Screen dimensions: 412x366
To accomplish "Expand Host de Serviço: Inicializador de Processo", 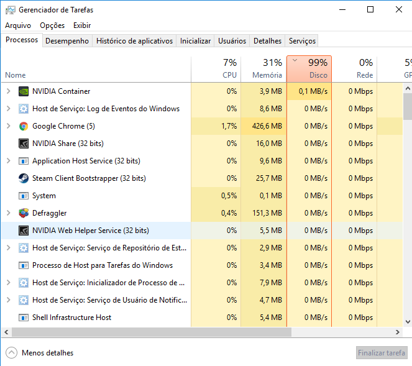I will [9, 283].
